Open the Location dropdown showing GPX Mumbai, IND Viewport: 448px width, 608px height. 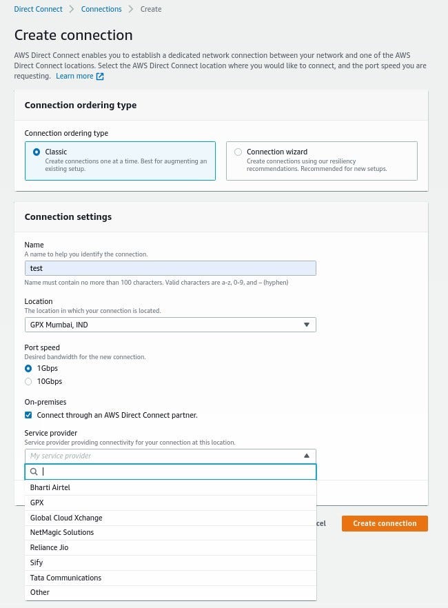[x=170, y=324]
